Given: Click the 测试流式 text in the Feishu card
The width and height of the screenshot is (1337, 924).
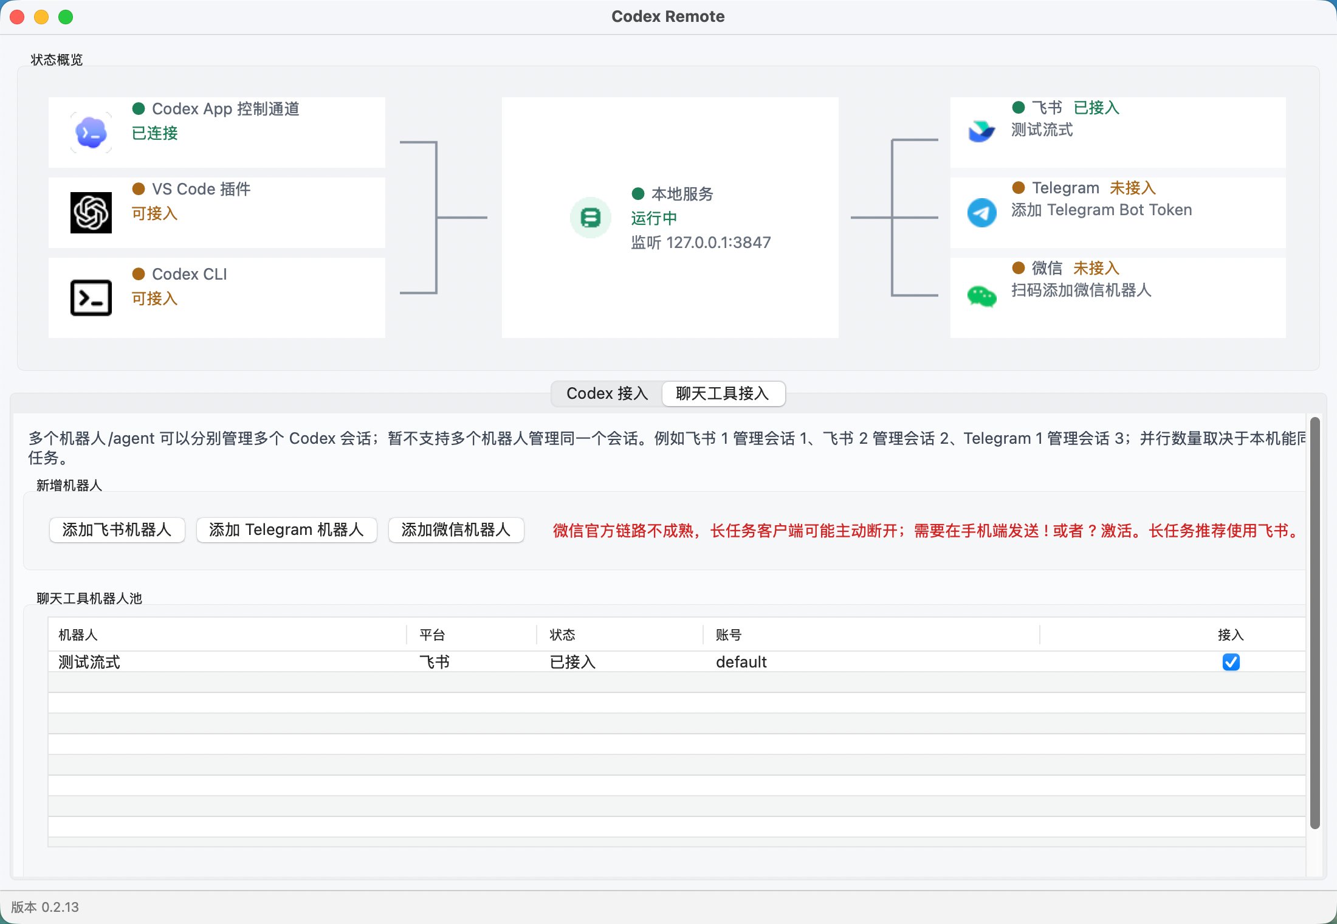Looking at the screenshot, I should point(1042,129).
